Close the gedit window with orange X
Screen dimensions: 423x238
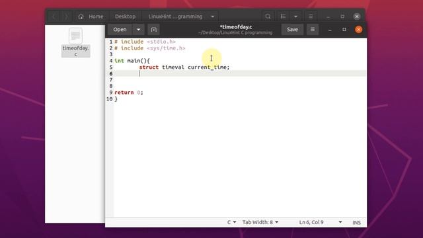click(358, 29)
